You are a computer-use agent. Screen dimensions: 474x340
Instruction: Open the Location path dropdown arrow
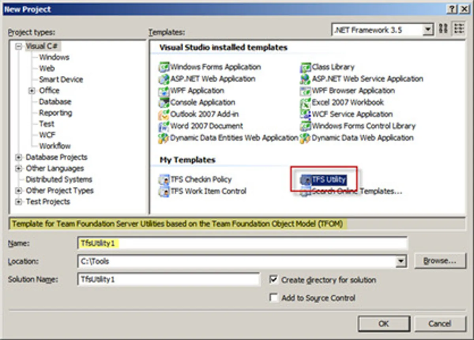pos(401,261)
